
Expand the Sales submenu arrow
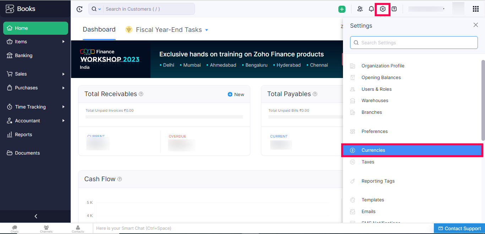point(64,74)
